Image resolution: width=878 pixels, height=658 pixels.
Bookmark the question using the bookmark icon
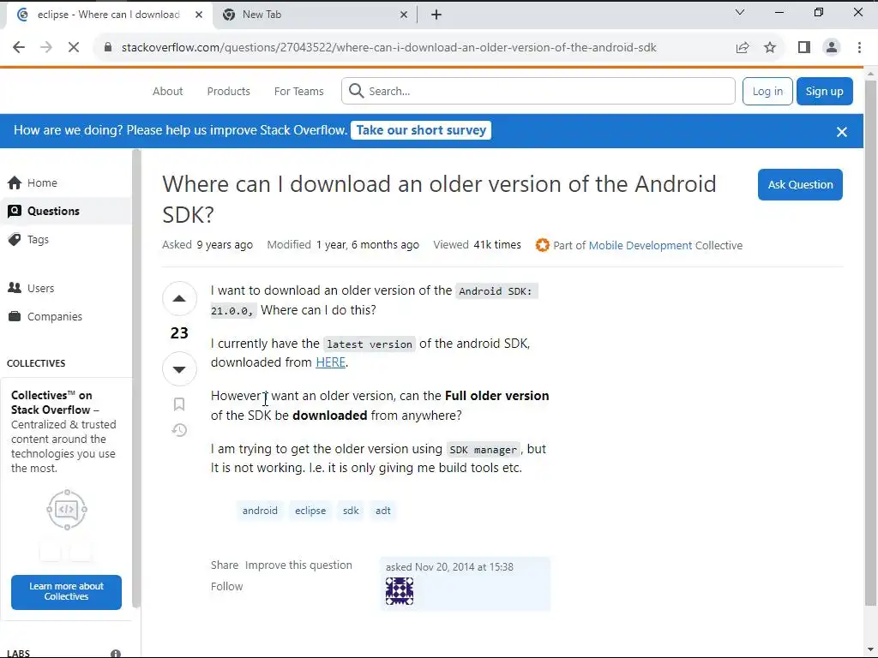[x=179, y=404]
